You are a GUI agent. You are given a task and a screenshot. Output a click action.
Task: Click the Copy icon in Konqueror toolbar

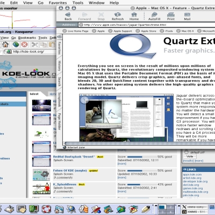coord(43,45)
